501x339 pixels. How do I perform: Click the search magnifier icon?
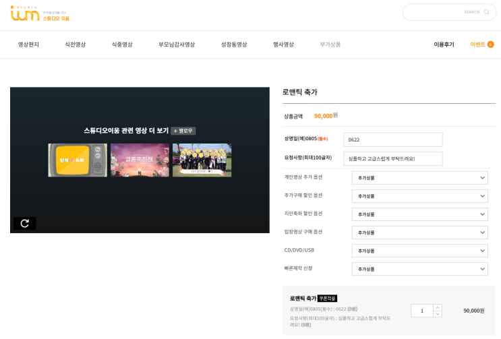487,12
